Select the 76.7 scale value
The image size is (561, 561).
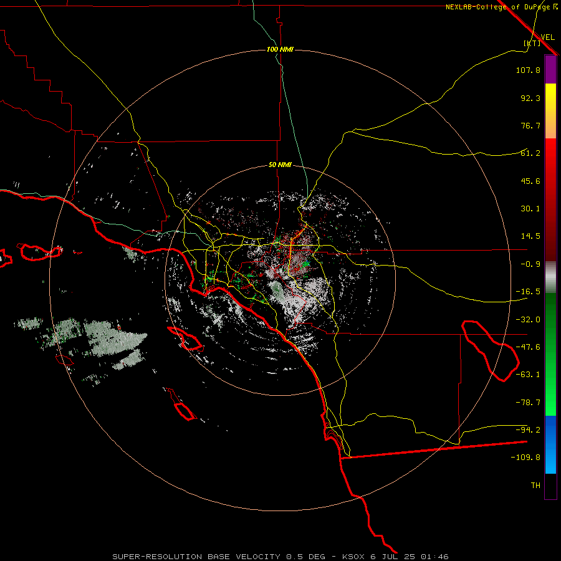click(530, 125)
